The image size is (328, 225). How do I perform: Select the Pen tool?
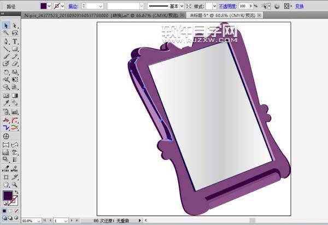click(x=6, y=42)
